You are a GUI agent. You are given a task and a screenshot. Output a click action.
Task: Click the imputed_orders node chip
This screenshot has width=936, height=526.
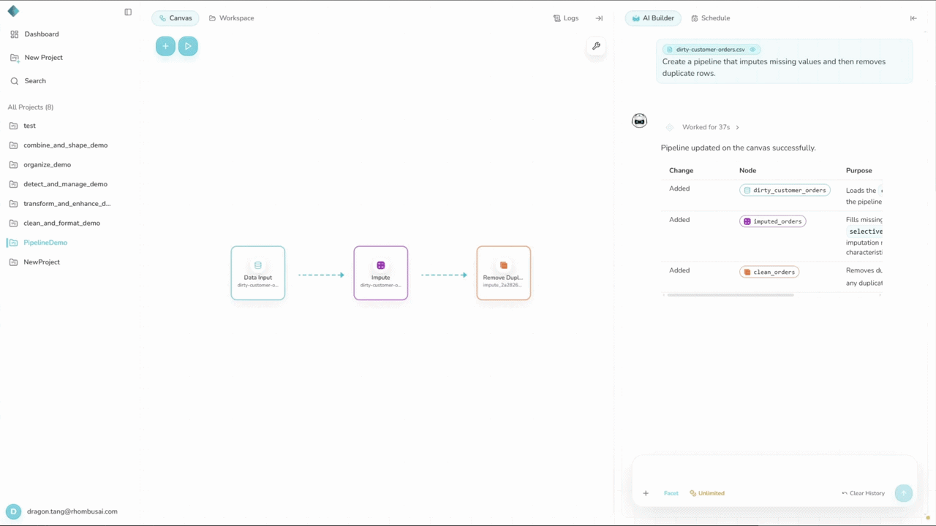pyautogui.click(x=773, y=221)
